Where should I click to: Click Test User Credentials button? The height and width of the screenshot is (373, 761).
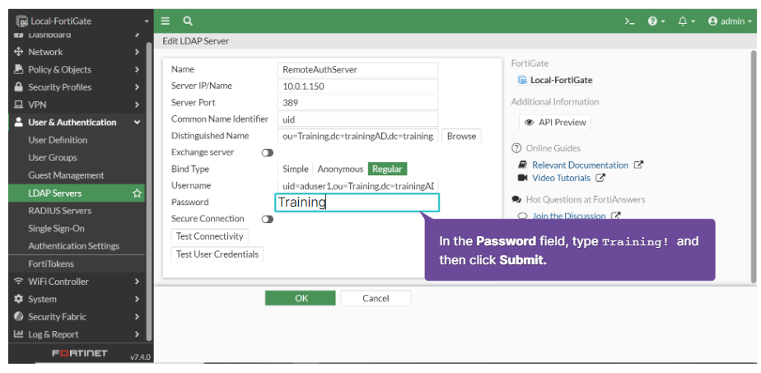pyautogui.click(x=217, y=254)
